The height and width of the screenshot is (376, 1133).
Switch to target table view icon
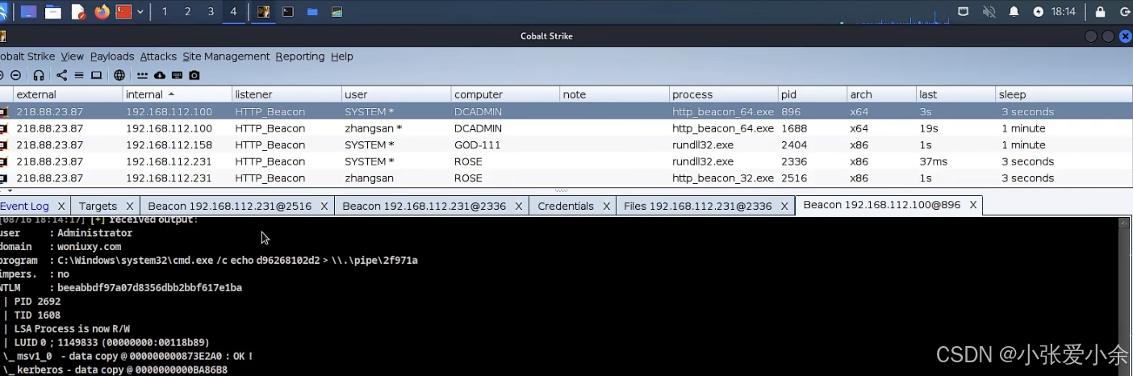96,75
